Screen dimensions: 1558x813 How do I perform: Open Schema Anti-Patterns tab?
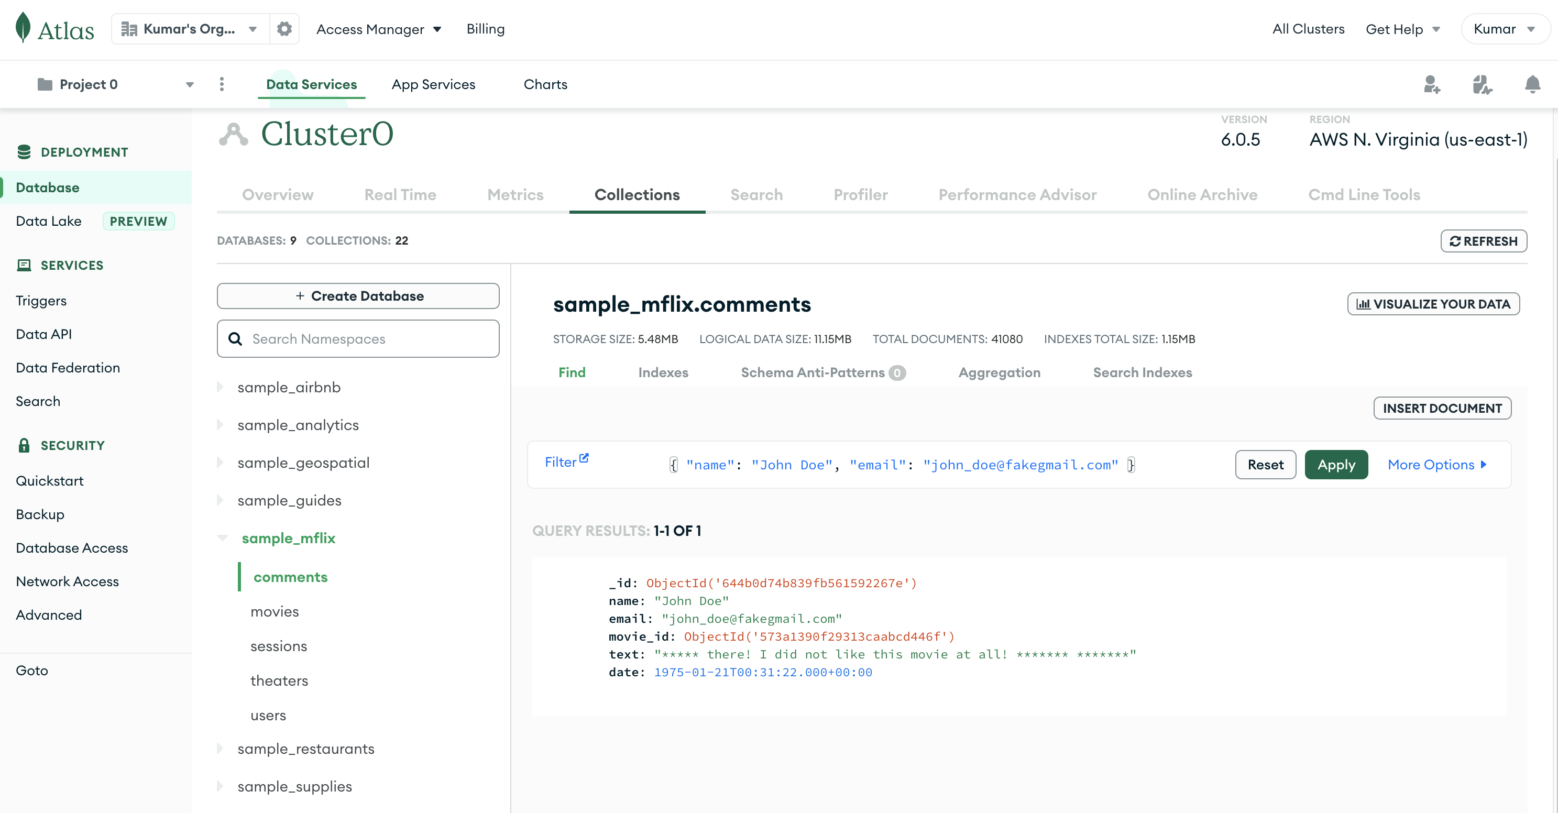822,372
